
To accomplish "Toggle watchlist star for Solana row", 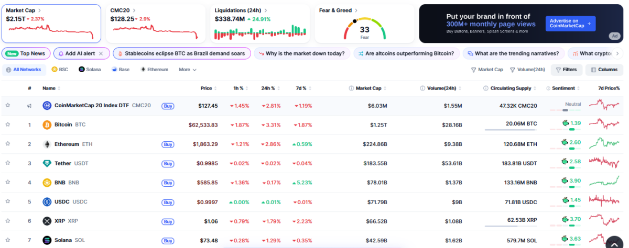I will point(8,240).
